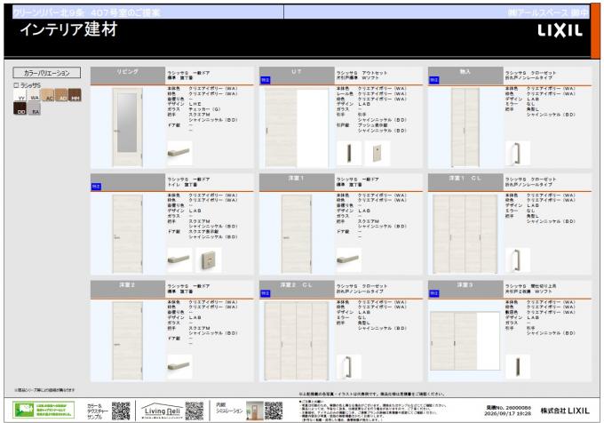This screenshot has width=604, height=423.
Task: Pick the RA gray color swatch
Action: (x=34, y=108)
